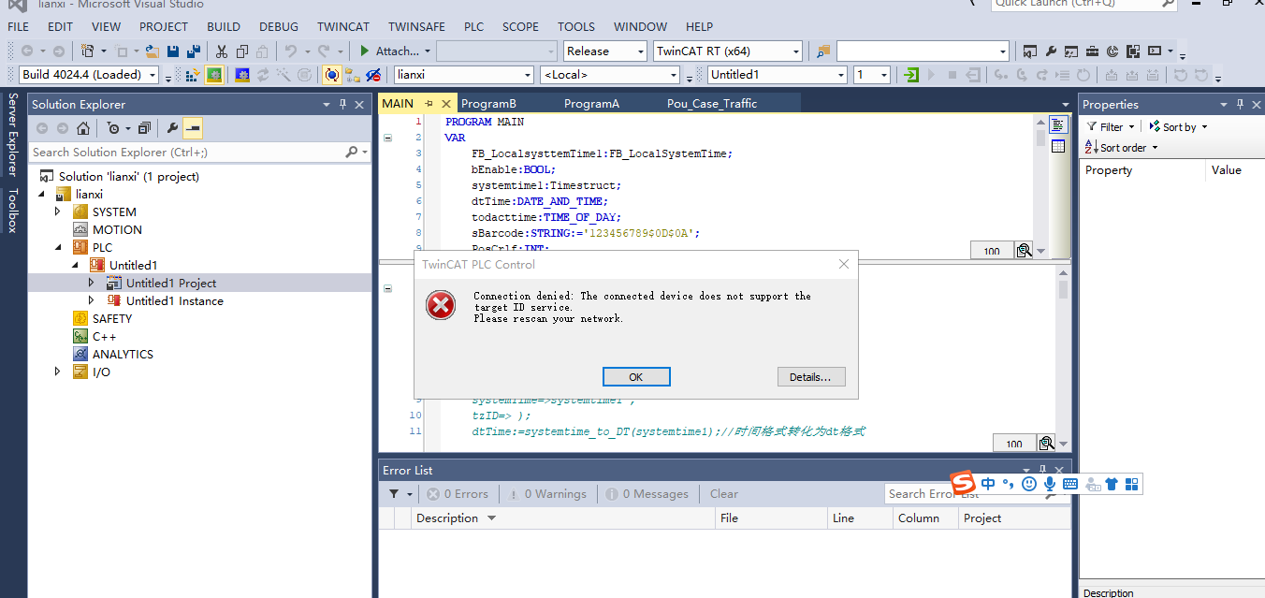The height and width of the screenshot is (598, 1265).
Task: Open the TWINCAT menu
Action: tap(342, 26)
